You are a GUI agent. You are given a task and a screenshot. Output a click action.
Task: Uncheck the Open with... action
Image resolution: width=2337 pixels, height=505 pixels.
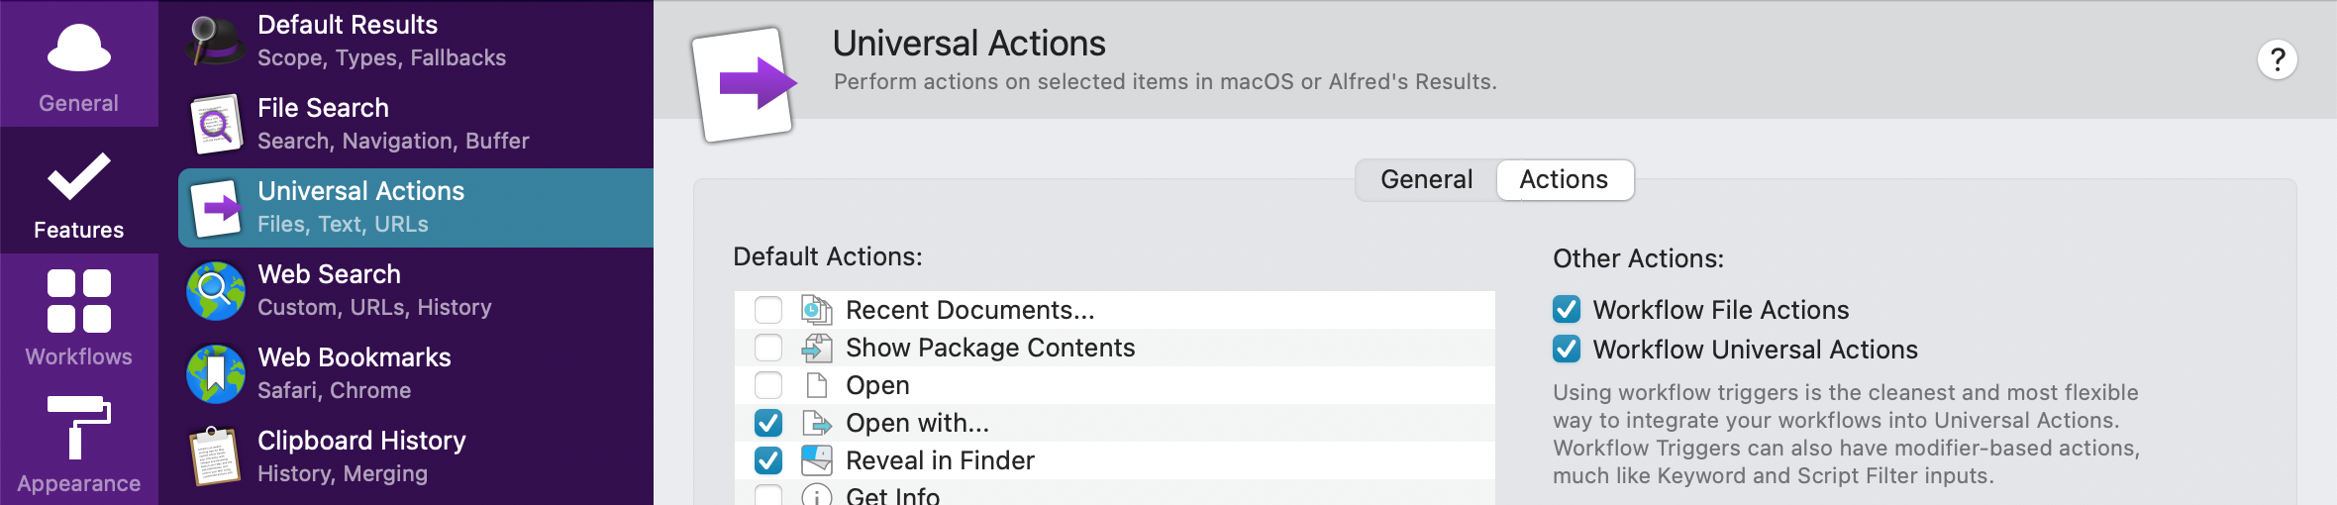click(768, 423)
